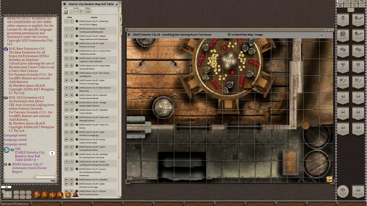Open the Items sidebar button
The image size is (367, 206).
coord(343,83)
